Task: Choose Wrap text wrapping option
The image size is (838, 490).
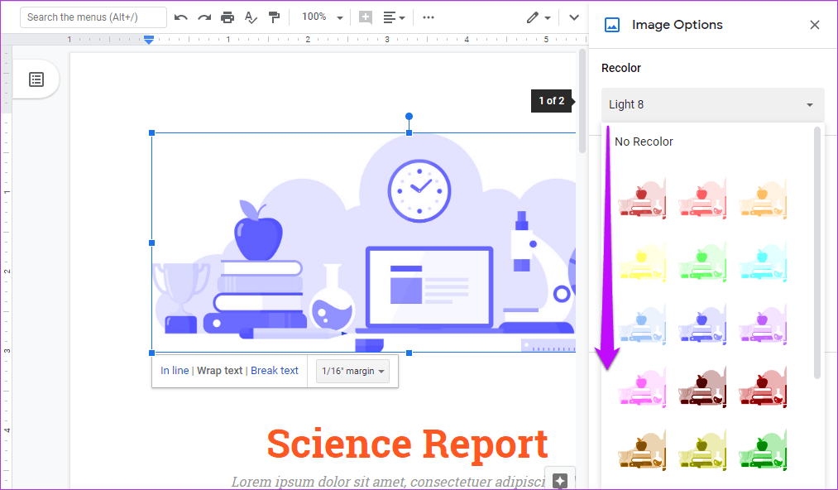Action: click(x=220, y=371)
